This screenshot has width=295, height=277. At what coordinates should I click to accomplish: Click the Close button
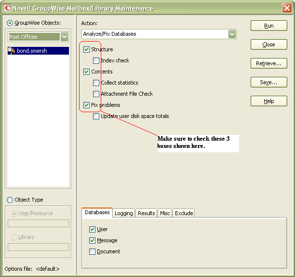269,44
